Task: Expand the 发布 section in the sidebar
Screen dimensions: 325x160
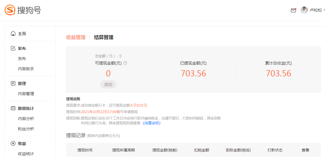Action: tap(22, 48)
